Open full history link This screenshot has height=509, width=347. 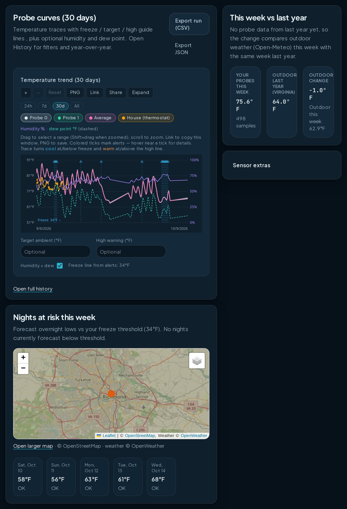[33, 289]
